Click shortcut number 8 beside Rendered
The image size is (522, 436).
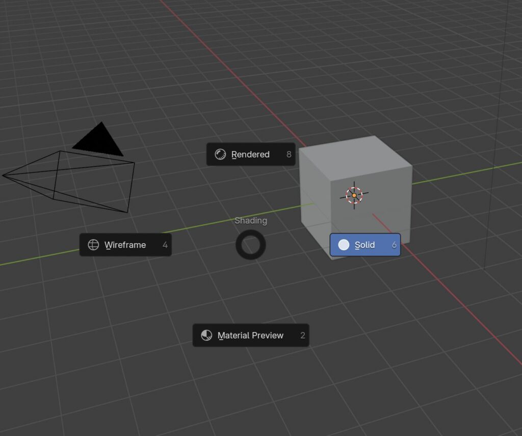(289, 154)
